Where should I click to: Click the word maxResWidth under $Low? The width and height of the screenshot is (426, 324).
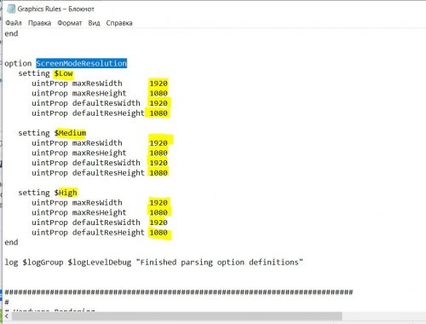[97, 84]
